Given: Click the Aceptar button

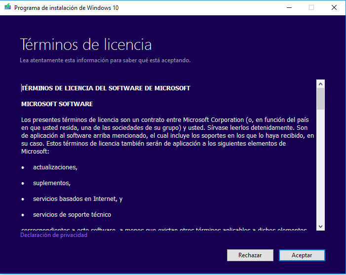Looking at the screenshot, I should point(302,255).
